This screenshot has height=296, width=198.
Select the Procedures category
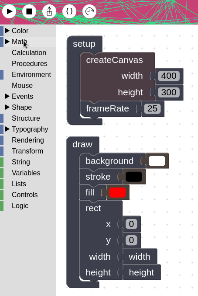click(30, 64)
